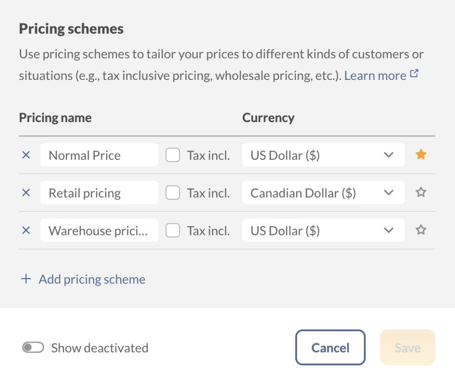Remove the Retail pricing scheme

(26, 192)
